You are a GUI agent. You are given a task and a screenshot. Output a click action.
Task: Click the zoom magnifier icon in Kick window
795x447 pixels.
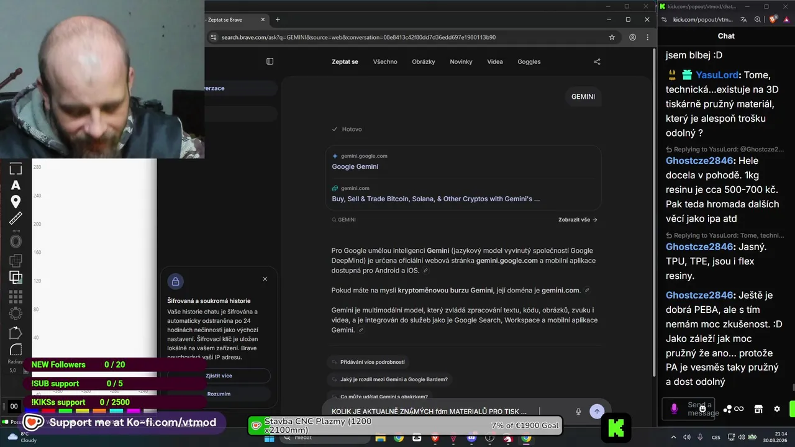[758, 20]
